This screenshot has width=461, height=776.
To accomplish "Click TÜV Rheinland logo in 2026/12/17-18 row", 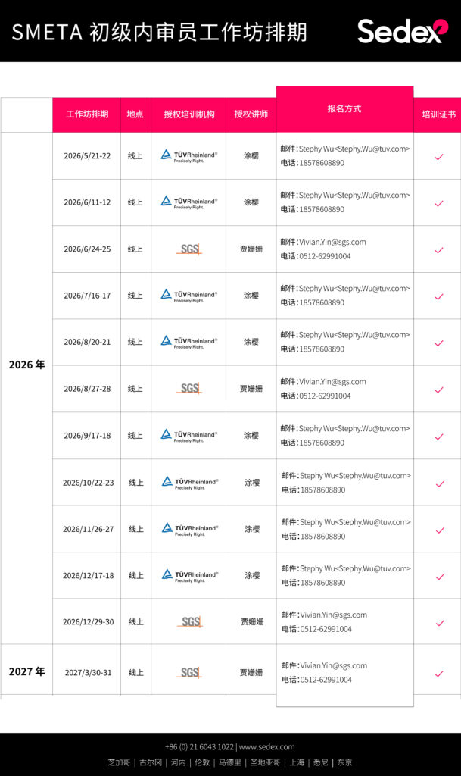I will coord(188,576).
